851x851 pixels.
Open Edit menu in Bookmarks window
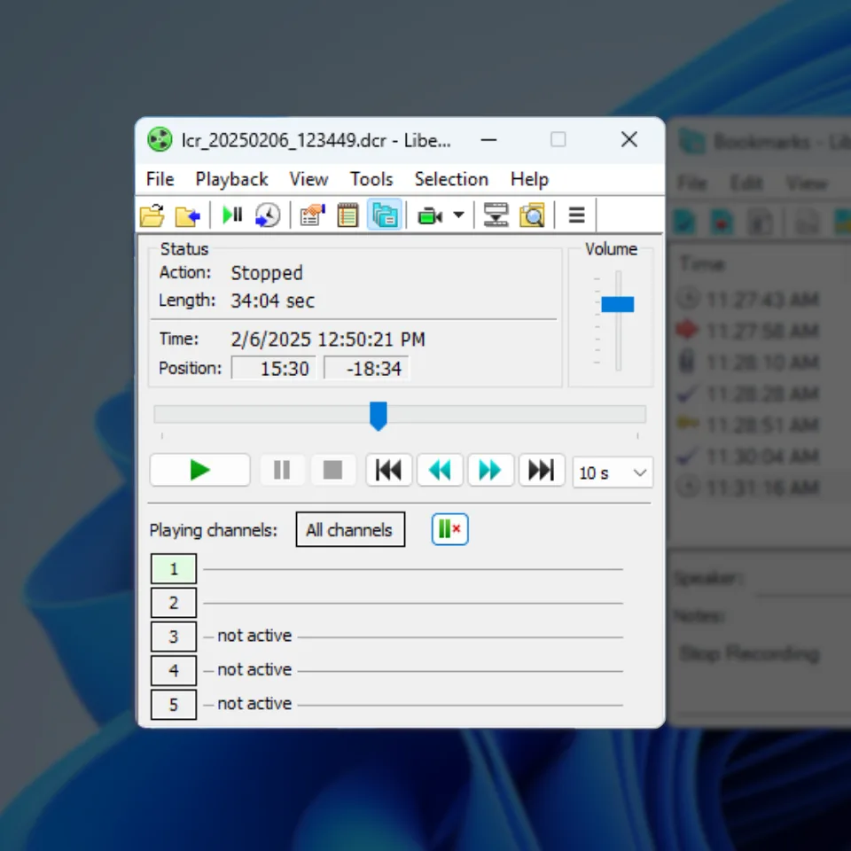tap(746, 183)
